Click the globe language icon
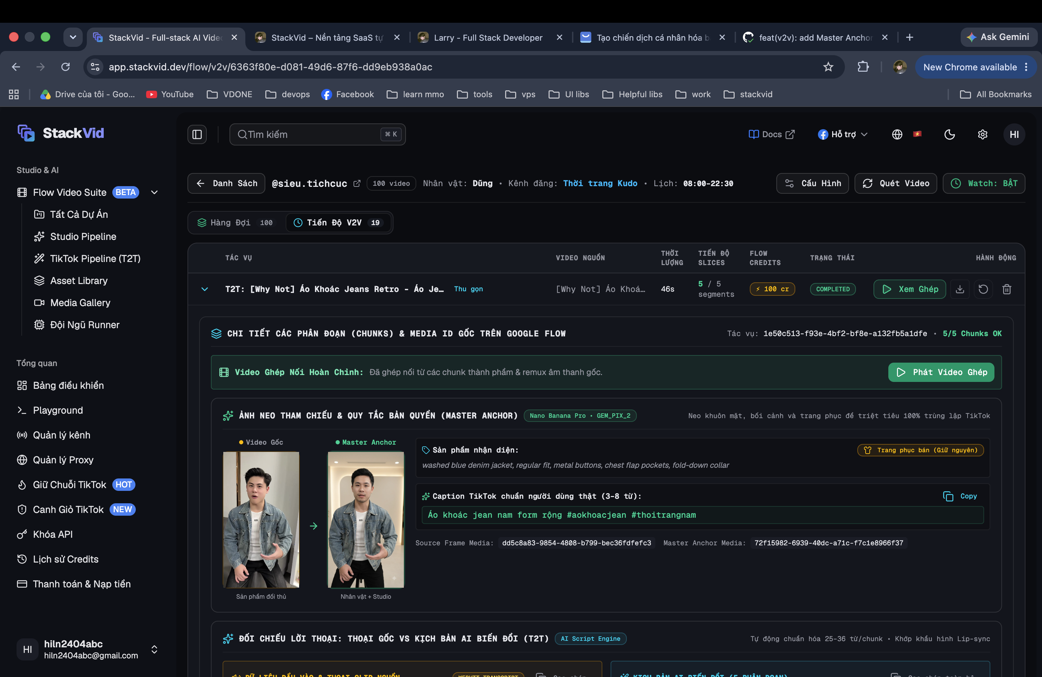 [x=897, y=134]
